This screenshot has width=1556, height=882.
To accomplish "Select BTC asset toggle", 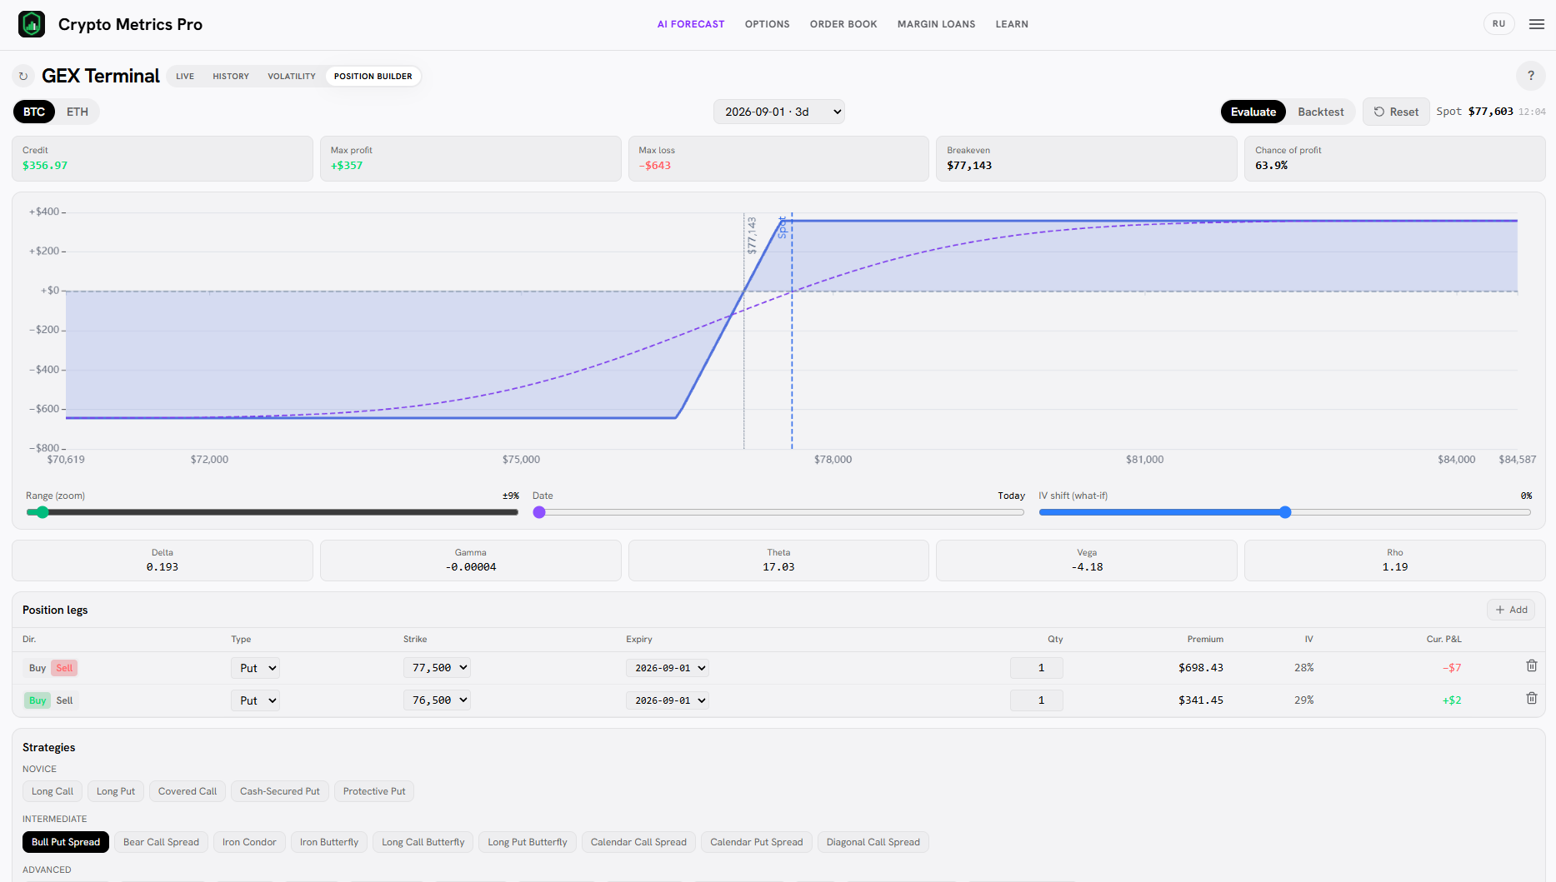I will coord(34,112).
